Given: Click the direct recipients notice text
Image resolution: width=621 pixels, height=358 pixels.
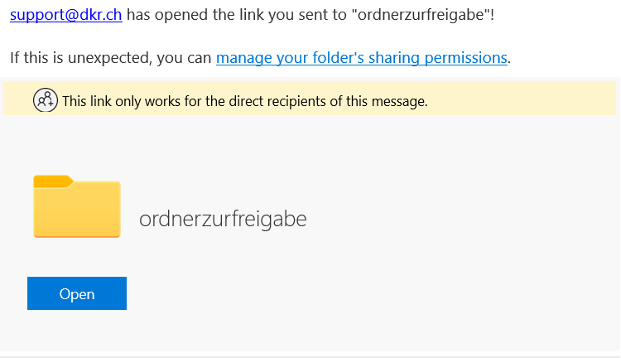Looking at the screenshot, I should pyautogui.click(x=244, y=102).
